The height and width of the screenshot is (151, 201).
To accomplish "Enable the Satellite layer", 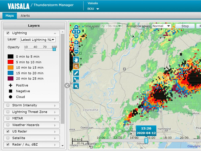I will click(8, 138).
